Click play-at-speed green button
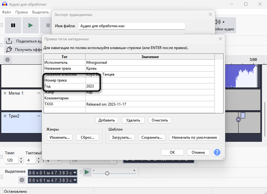267x194 pixels. coord(87,172)
